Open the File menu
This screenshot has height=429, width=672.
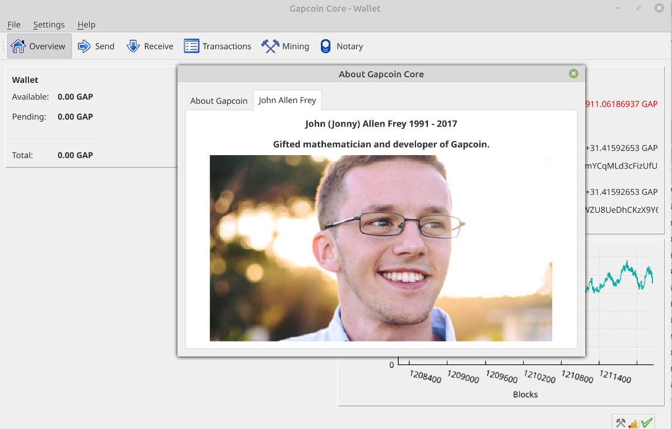click(x=14, y=25)
